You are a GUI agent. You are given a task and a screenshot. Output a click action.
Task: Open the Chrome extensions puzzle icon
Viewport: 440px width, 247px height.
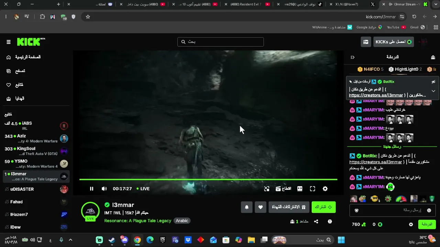point(42,16)
